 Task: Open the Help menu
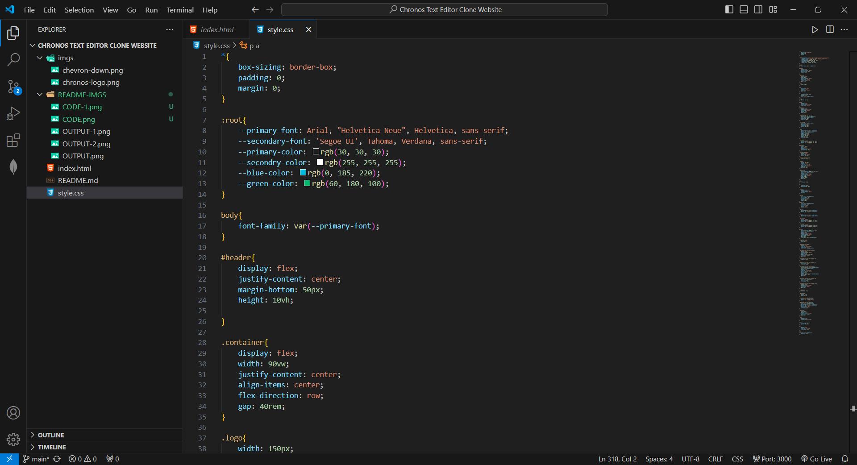point(210,10)
